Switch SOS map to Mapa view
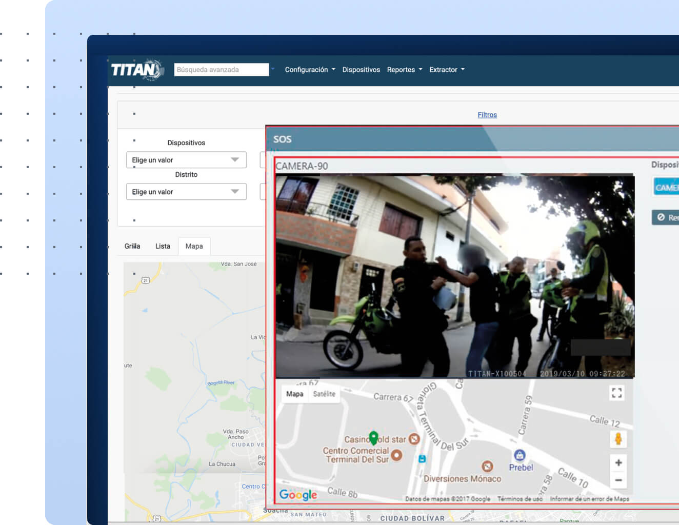The width and height of the screenshot is (679, 525). click(294, 394)
